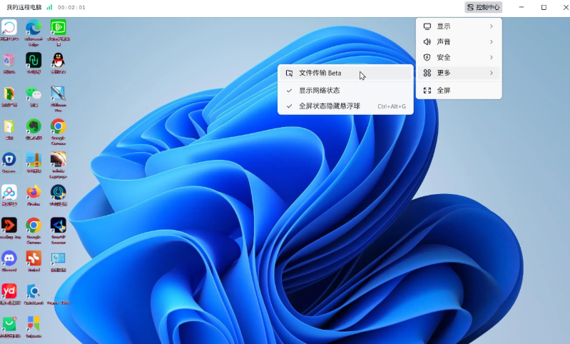Open the green screen-cast desktop icon
This screenshot has height=344, width=570.
click(x=58, y=28)
